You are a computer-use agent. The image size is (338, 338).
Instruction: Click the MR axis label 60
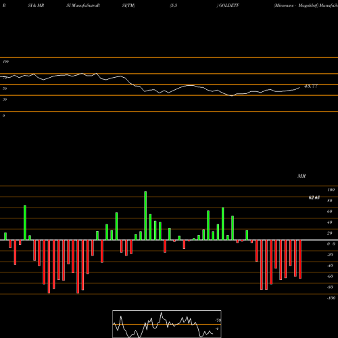click(329, 212)
